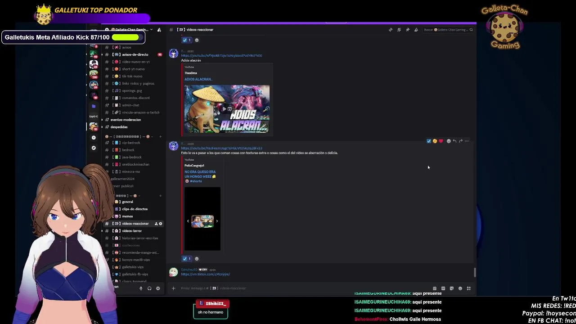Click the muted notification bell icon

399,30
